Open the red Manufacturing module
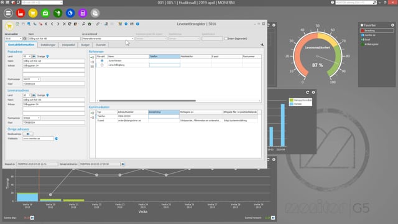 click(21, 13)
